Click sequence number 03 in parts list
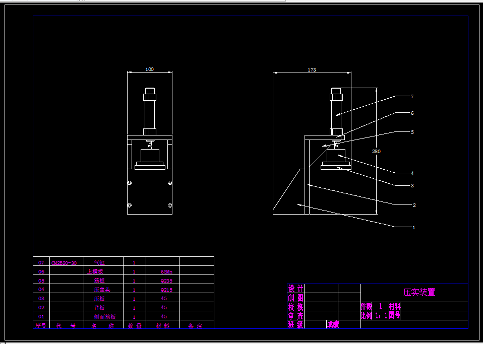This screenshot has height=344, width=483. pyautogui.click(x=41, y=299)
